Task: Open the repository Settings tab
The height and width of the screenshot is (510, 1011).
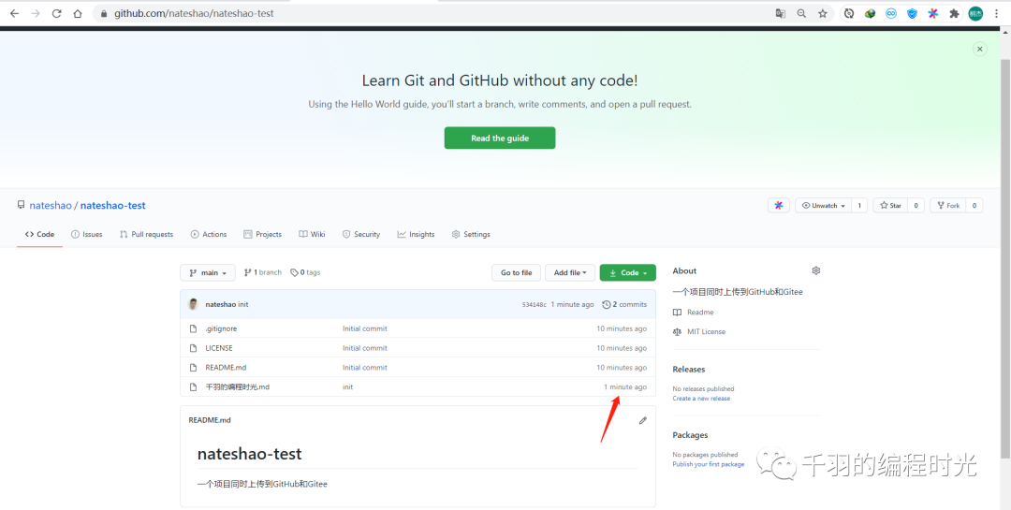Action: (471, 234)
